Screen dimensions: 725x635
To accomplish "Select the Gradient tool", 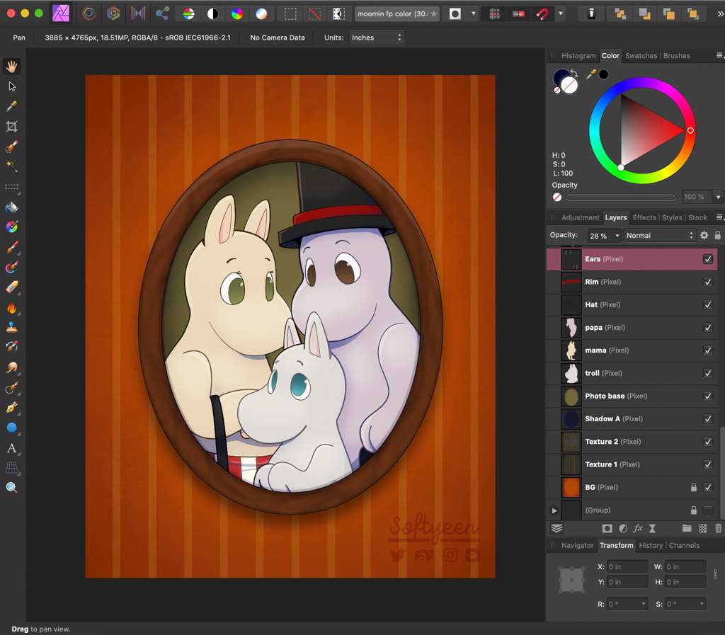I will 11,227.
